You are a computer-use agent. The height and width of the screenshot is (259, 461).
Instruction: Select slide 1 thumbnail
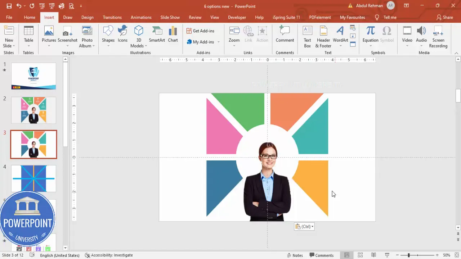tap(33, 76)
